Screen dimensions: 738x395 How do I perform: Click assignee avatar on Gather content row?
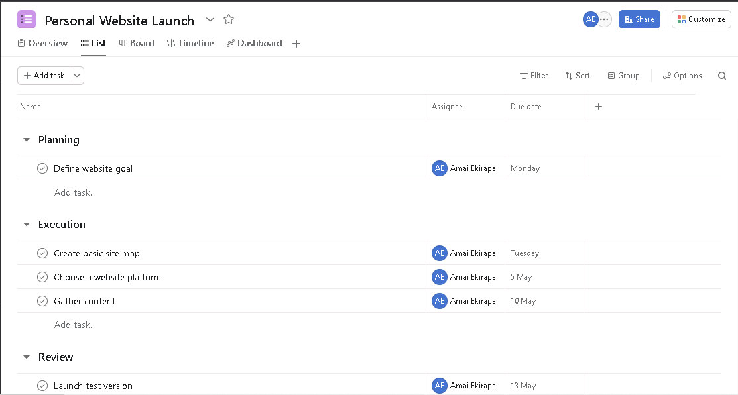pos(439,301)
